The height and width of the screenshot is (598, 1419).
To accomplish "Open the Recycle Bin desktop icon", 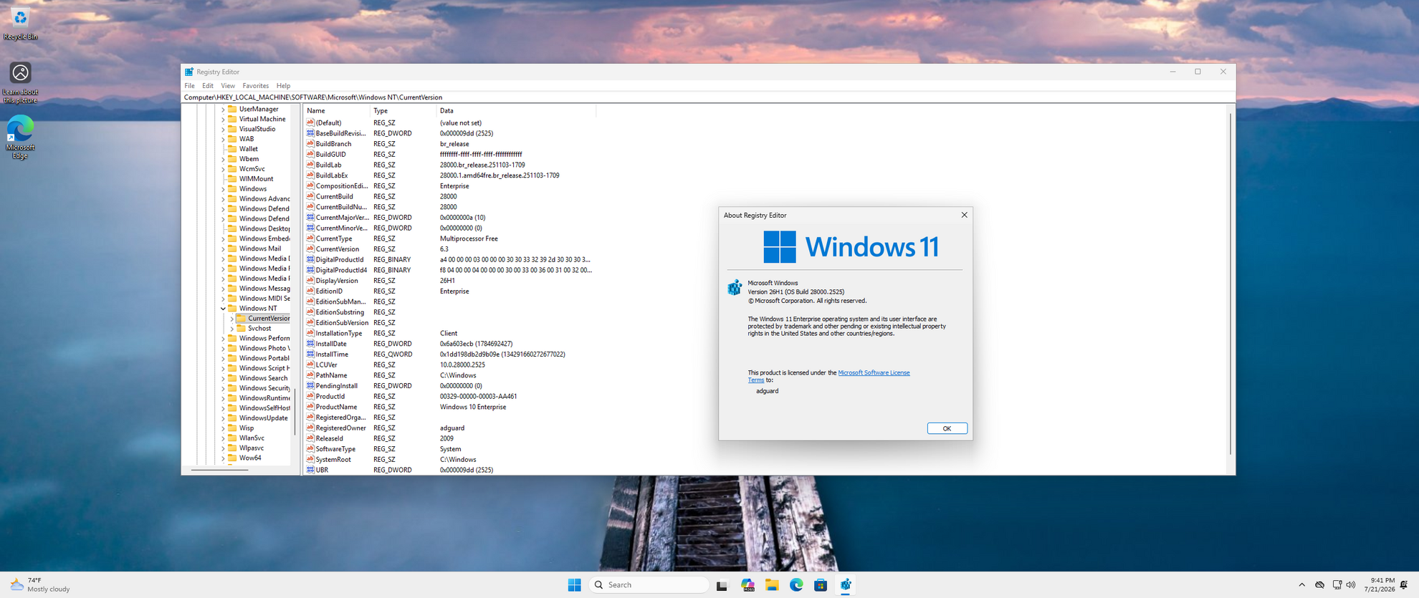I will tap(20, 23).
